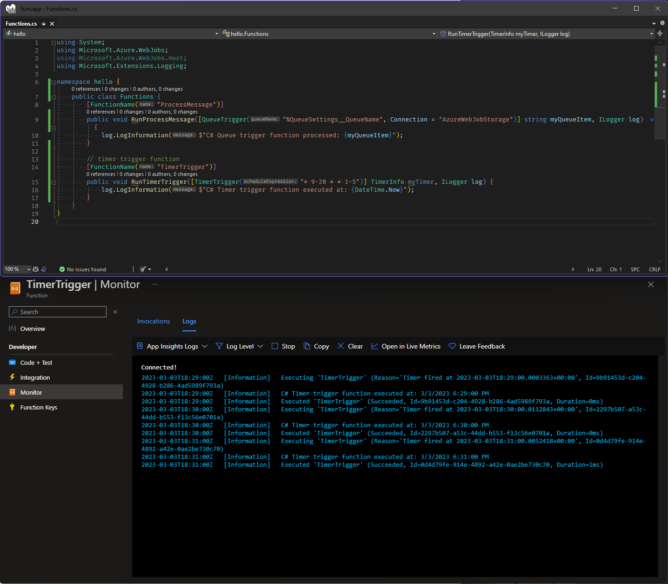Open the Overview menu item
Screen dimensions: 668x584
pyautogui.click(x=33, y=329)
